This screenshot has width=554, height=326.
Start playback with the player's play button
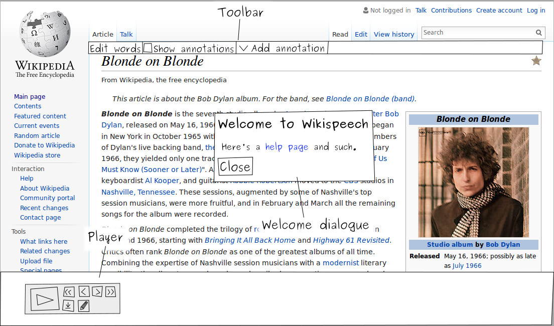point(45,299)
